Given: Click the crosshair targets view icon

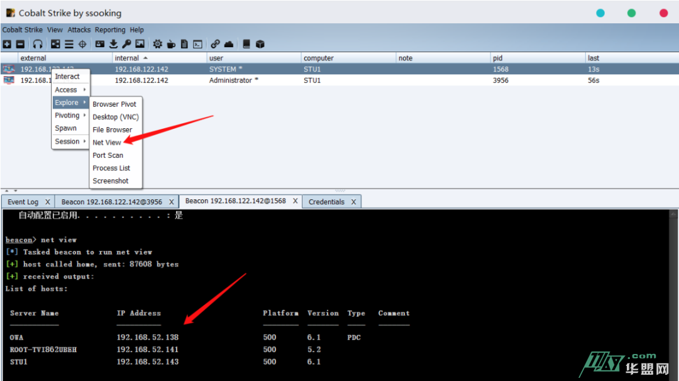Looking at the screenshot, I should [82, 44].
